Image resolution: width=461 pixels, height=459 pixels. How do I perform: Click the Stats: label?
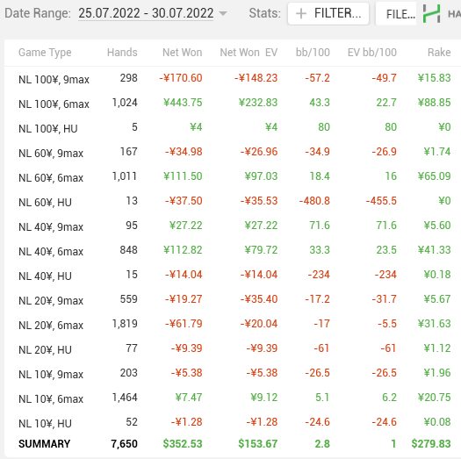point(265,13)
